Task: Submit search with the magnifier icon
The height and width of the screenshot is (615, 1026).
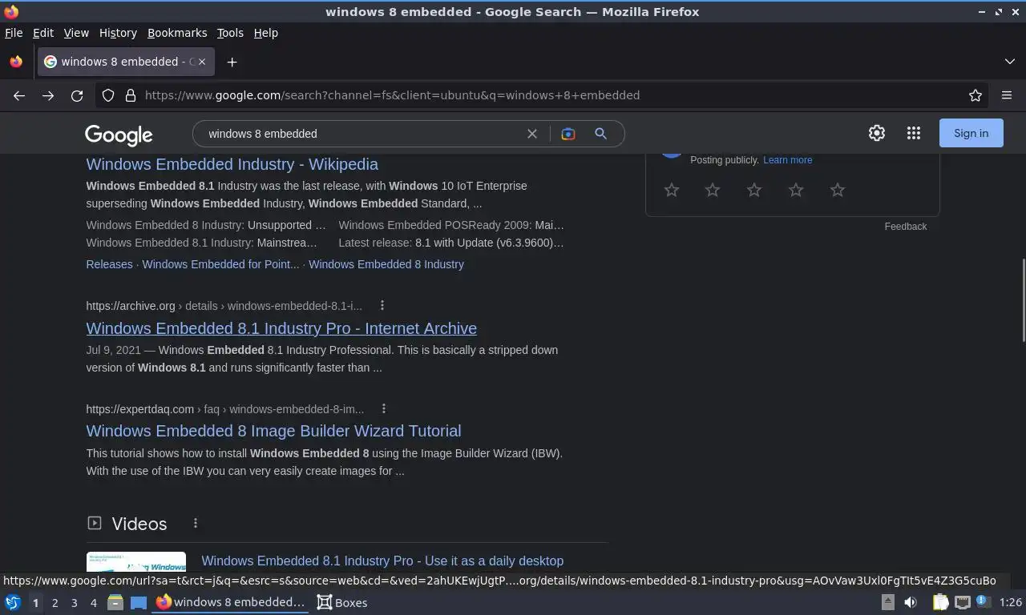Action: coord(600,134)
